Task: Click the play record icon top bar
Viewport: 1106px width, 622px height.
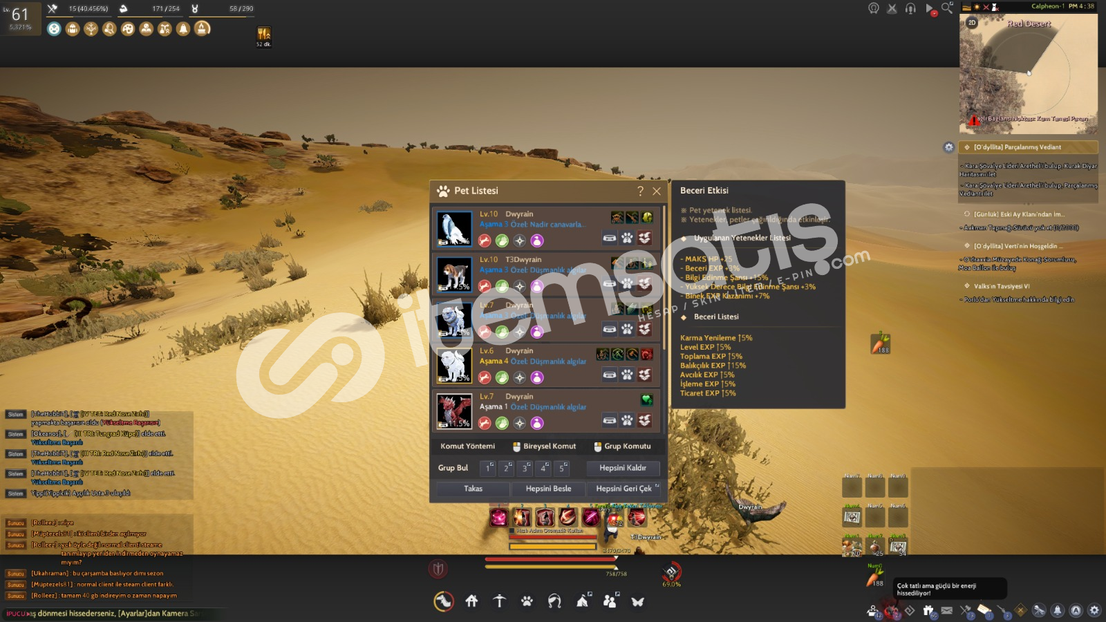Action: (x=930, y=9)
